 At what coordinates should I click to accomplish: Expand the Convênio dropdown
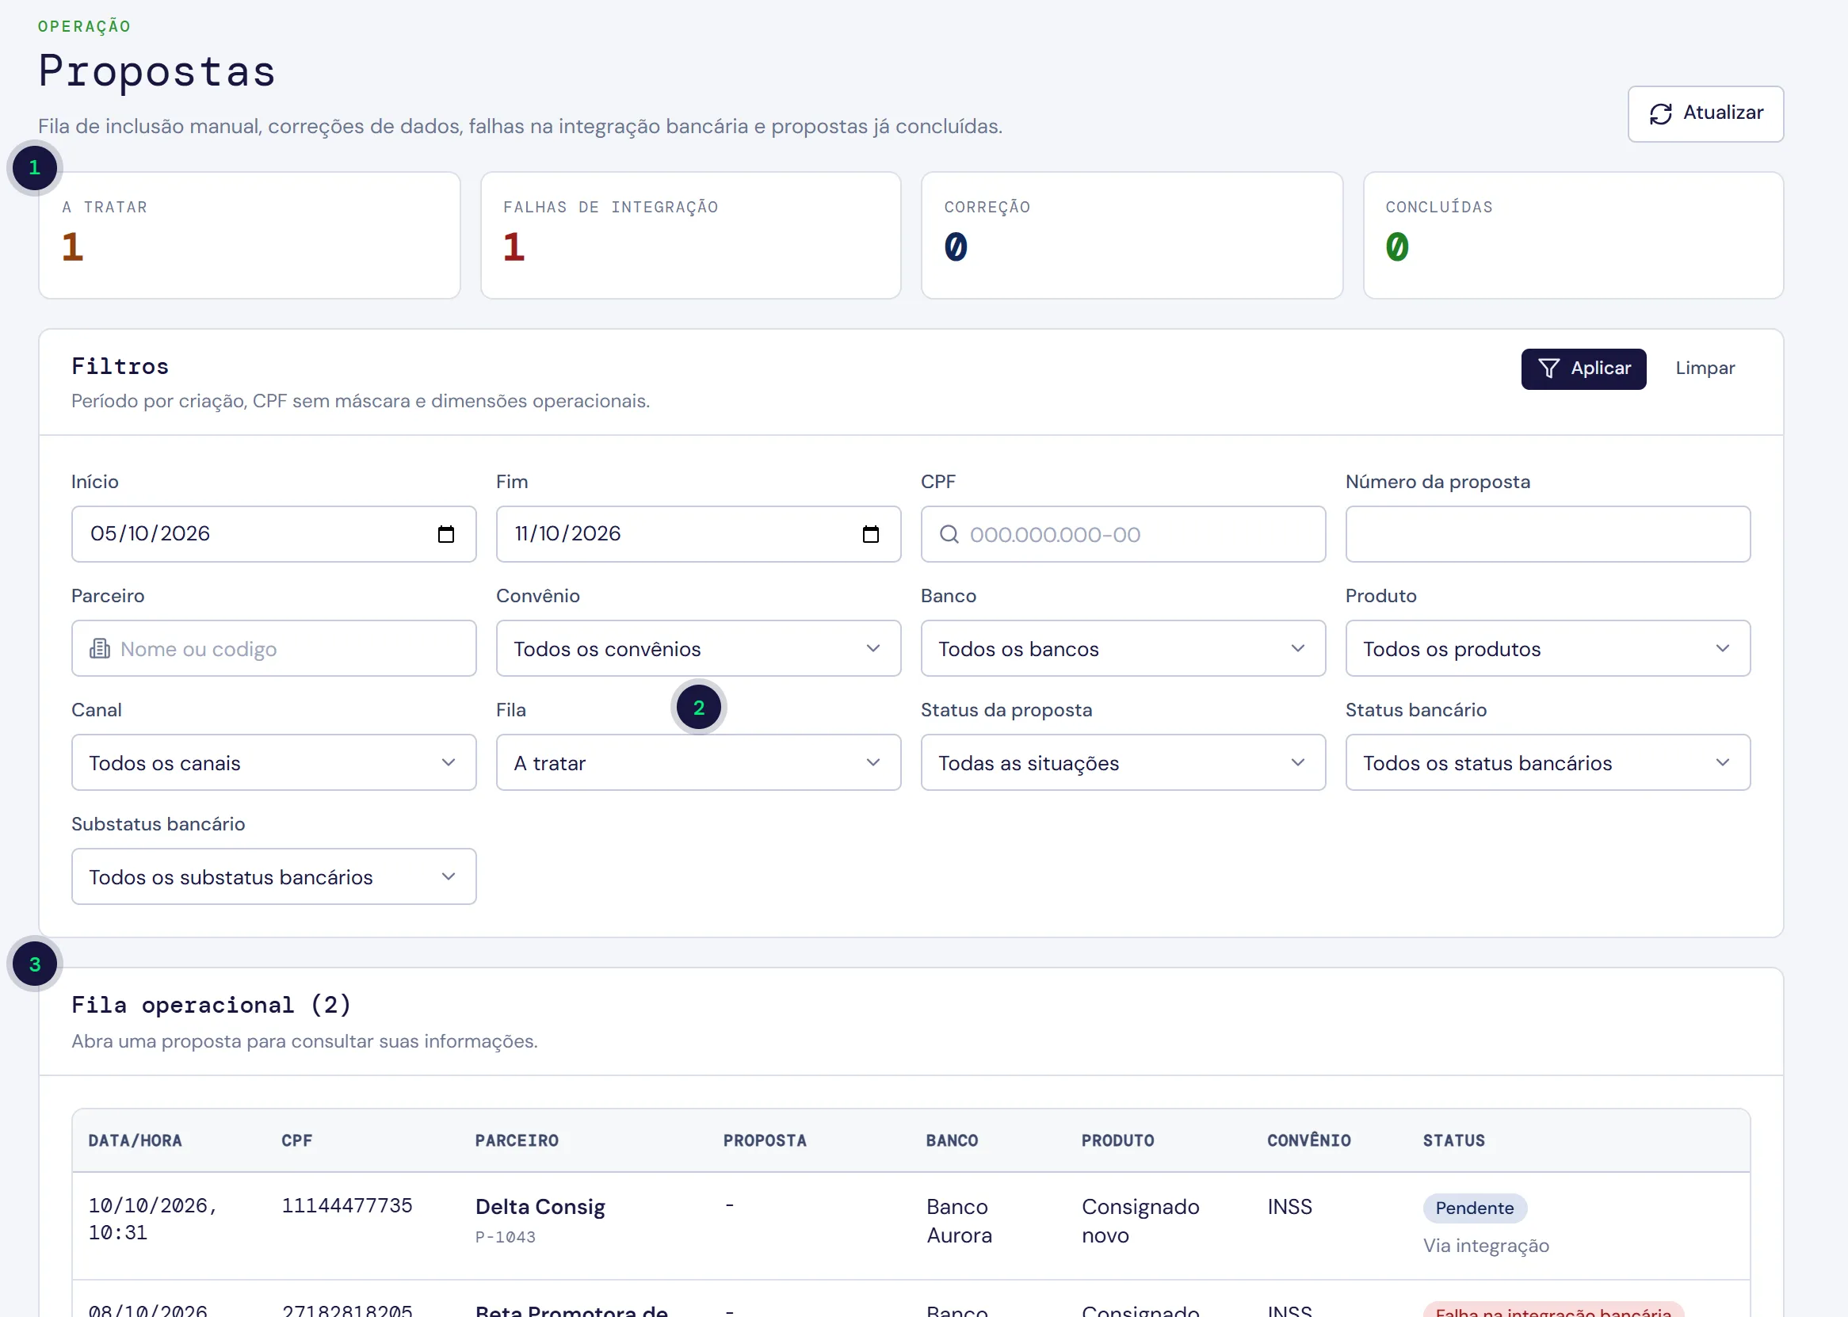[698, 649]
